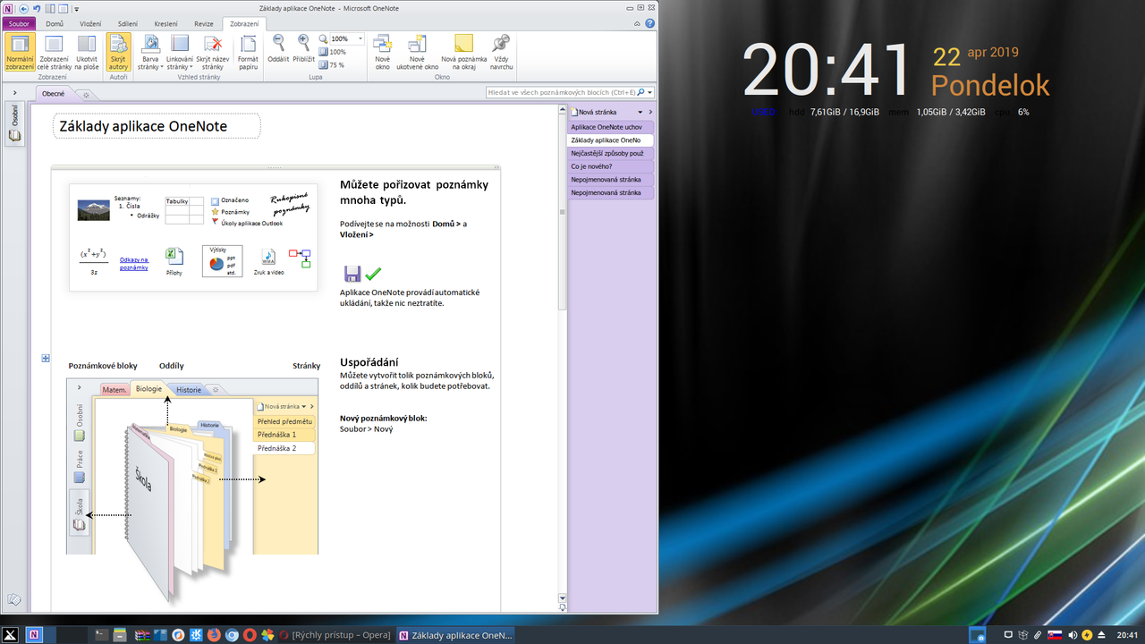Create Nová poznámka na okraj
1145x644 pixels.
click(x=463, y=52)
